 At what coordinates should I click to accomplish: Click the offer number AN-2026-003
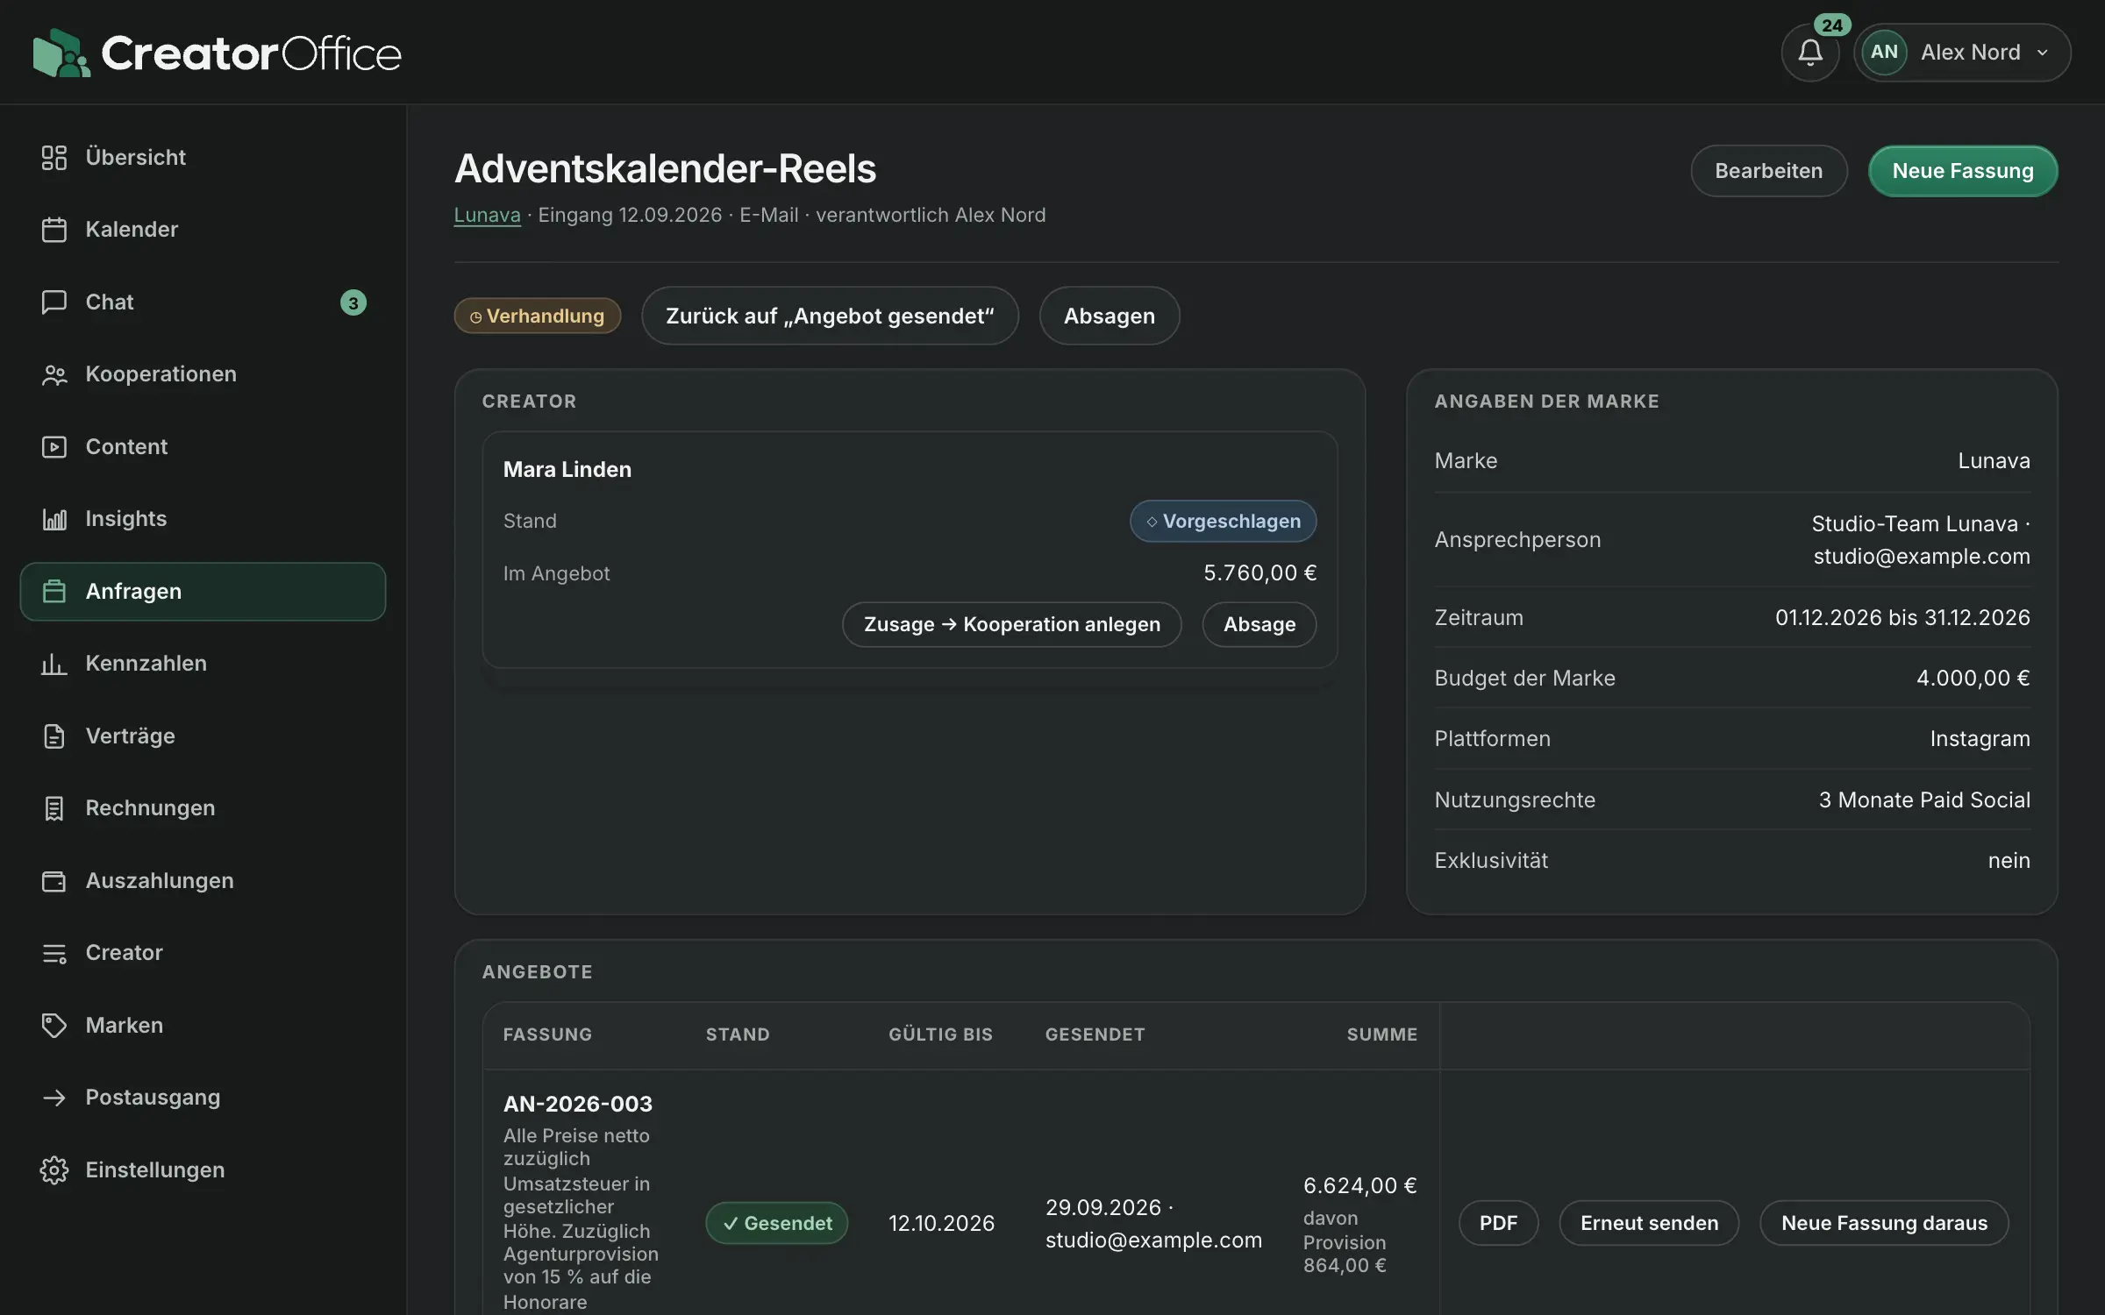[x=577, y=1104]
